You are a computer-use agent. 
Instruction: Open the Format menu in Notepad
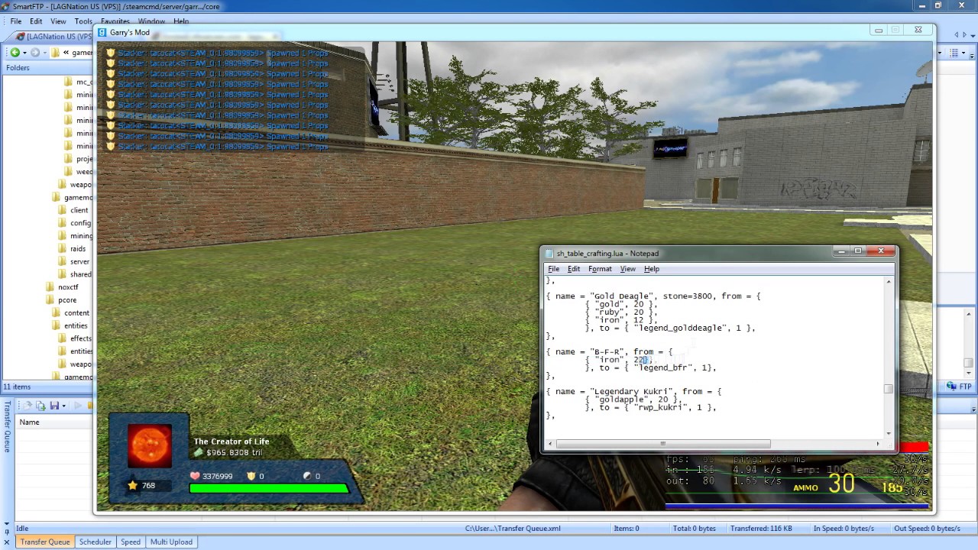[x=600, y=269]
